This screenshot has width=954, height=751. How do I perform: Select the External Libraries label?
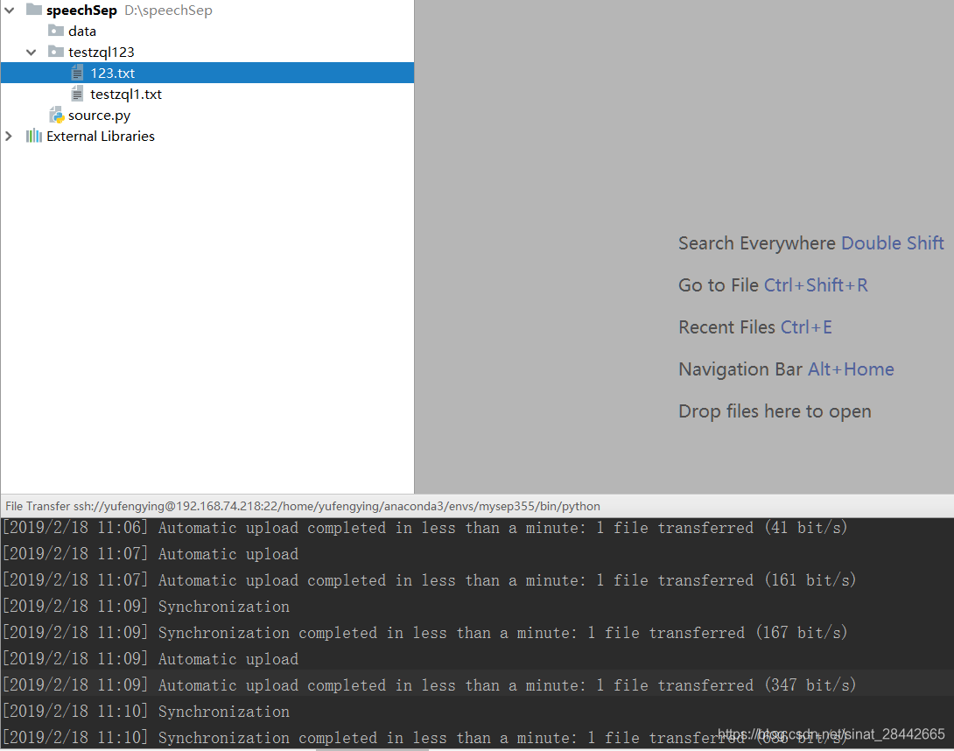click(x=101, y=137)
